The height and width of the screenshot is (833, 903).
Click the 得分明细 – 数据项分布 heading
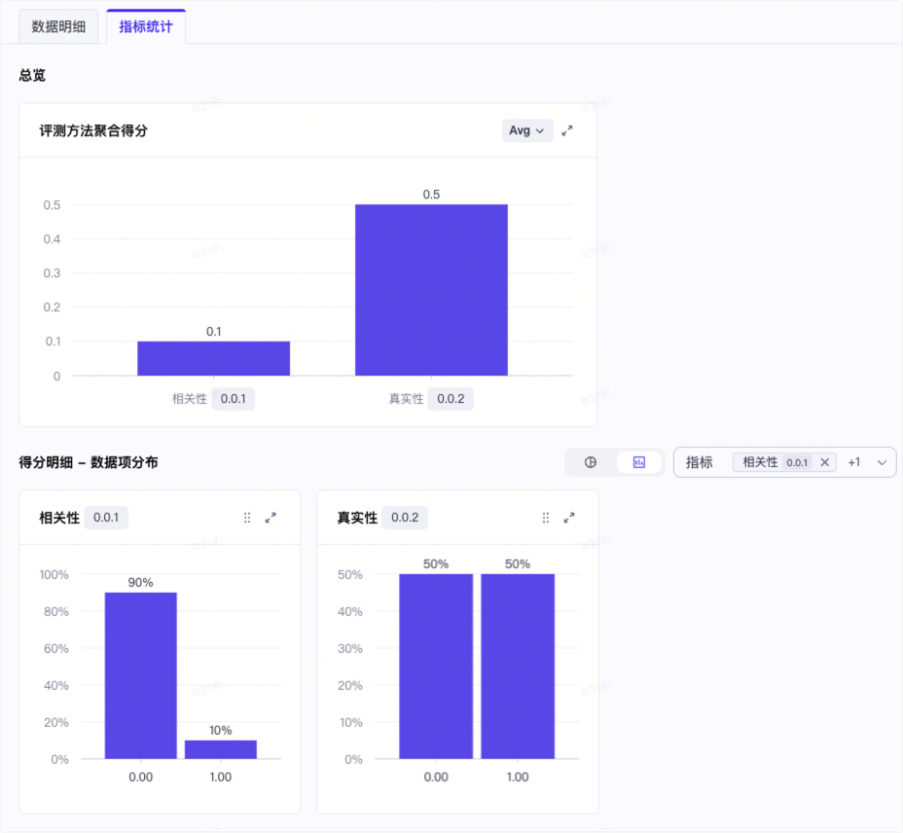click(x=89, y=462)
